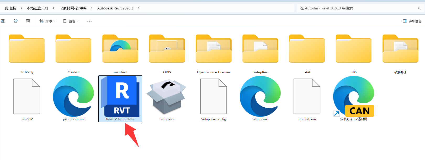The image size is (425, 160).
Task: Open the ODIS folder
Action: click(167, 49)
